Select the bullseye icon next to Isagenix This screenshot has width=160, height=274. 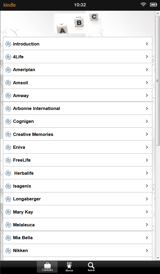[8, 186]
